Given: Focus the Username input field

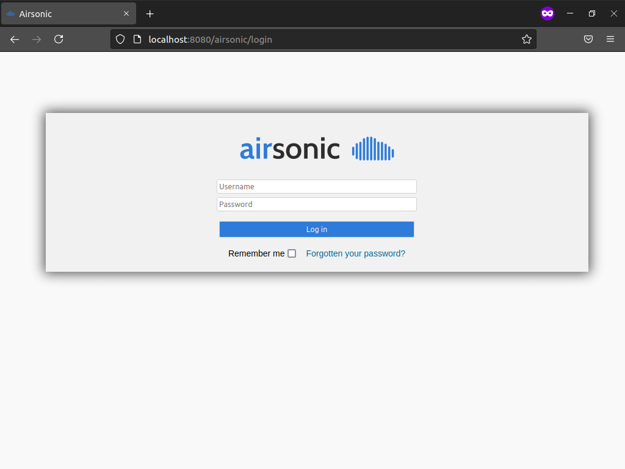Looking at the screenshot, I should tap(316, 187).
